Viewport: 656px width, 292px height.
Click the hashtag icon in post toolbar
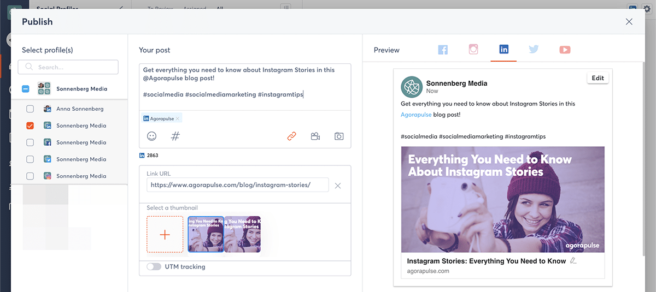tap(175, 136)
